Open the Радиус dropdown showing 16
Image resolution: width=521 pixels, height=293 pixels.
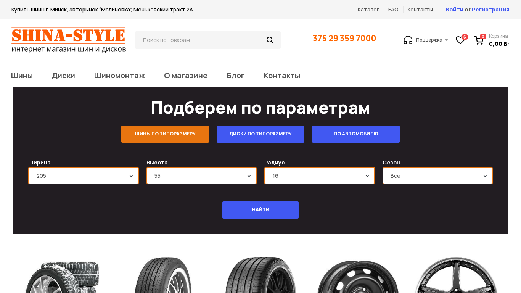coord(320,176)
